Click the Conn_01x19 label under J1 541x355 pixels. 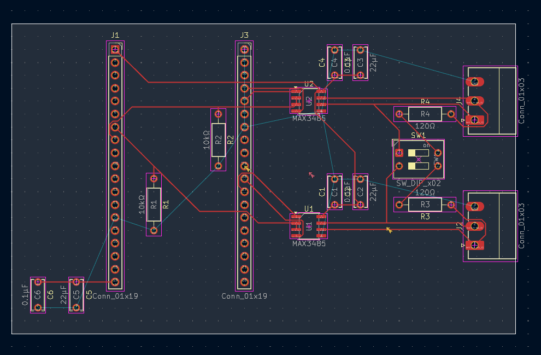click(115, 296)
